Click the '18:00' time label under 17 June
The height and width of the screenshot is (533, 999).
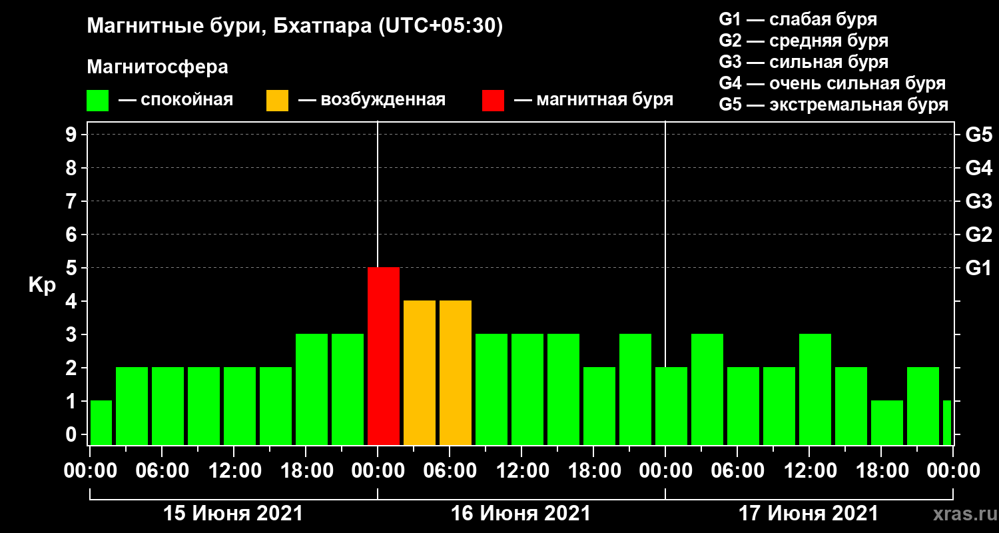[881, 471]
